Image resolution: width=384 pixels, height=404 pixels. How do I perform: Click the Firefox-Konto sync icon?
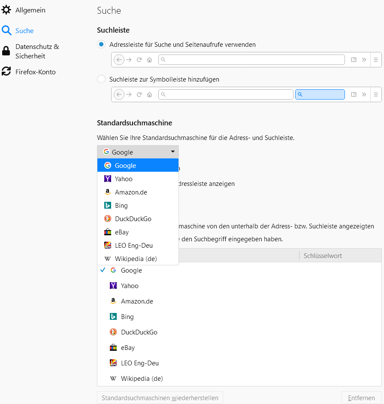pos(6,71)
